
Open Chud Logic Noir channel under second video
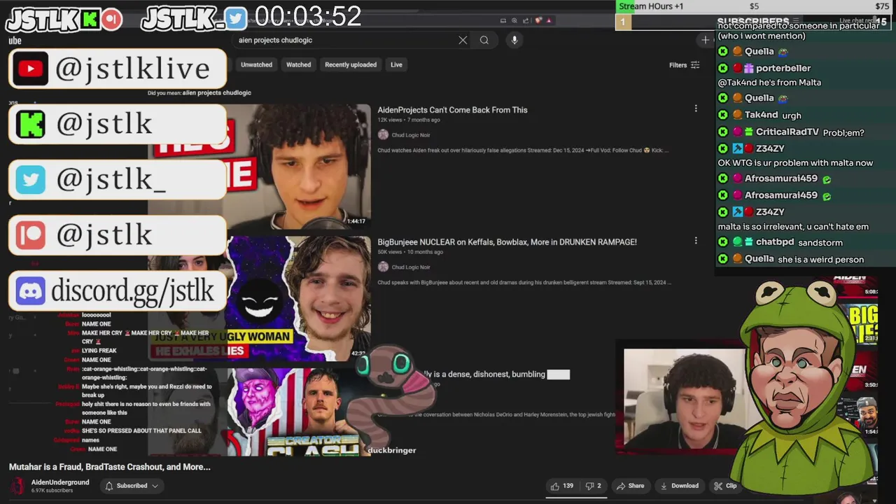pos(411,267)
